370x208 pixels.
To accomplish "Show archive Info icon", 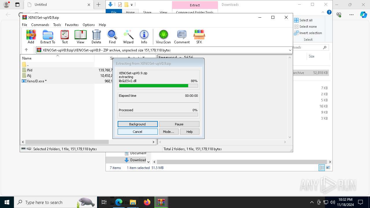I will (144, 37).
